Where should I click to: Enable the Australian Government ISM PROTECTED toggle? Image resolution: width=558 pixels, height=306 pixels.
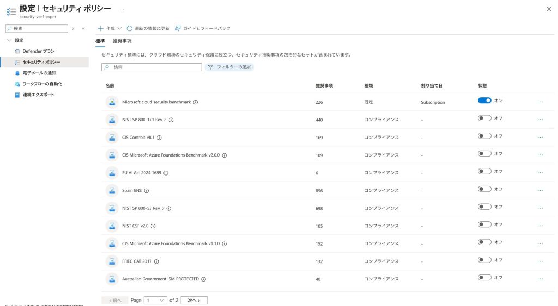[484, 278]
